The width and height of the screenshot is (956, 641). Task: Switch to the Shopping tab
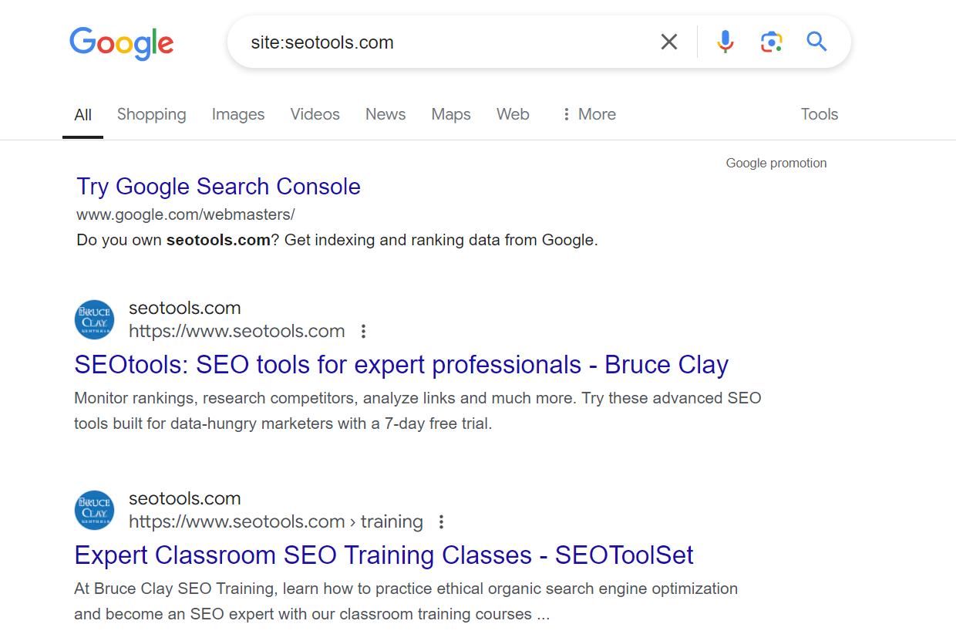point(152,114)
